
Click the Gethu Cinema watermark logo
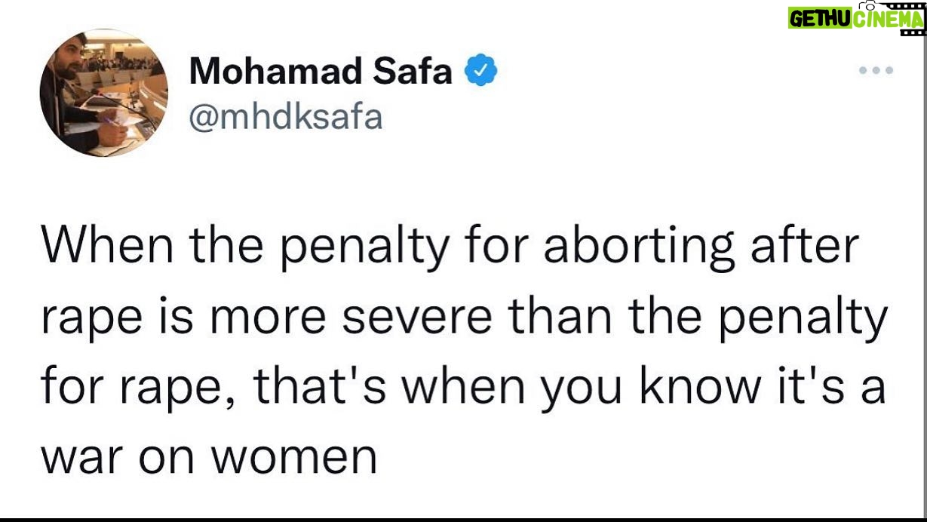(856, 17)
